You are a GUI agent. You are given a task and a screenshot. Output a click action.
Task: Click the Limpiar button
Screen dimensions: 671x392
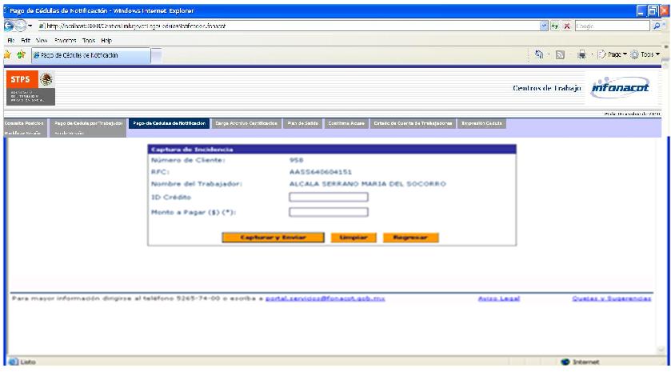coord(353,238)
